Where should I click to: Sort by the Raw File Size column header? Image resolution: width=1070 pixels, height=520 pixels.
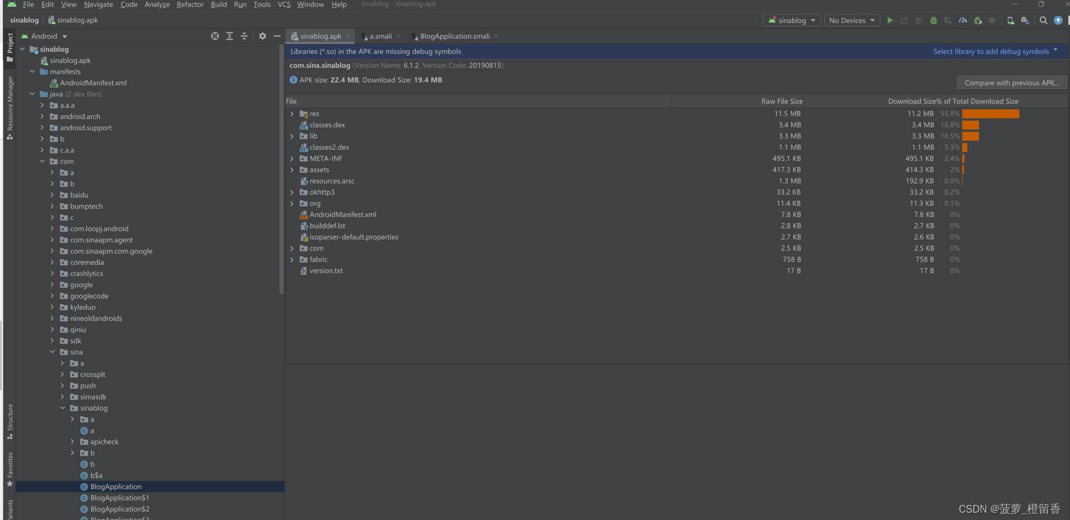(782, 101)
